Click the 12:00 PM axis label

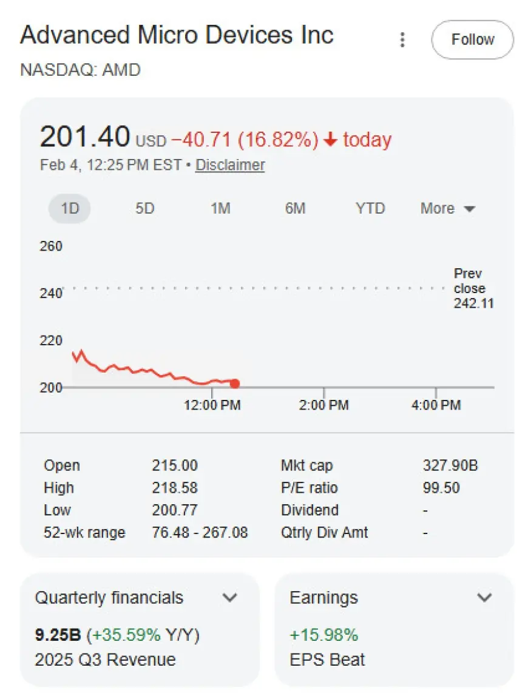[212, 405]
